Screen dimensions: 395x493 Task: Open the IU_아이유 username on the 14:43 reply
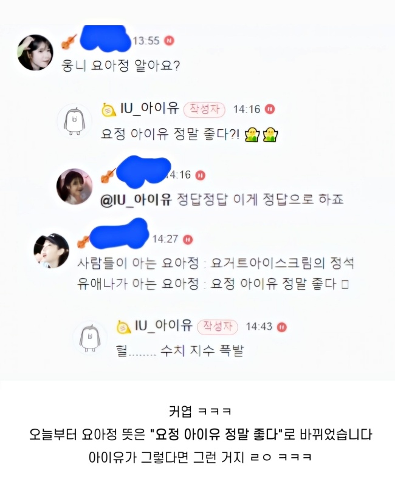tap(163, 325)
